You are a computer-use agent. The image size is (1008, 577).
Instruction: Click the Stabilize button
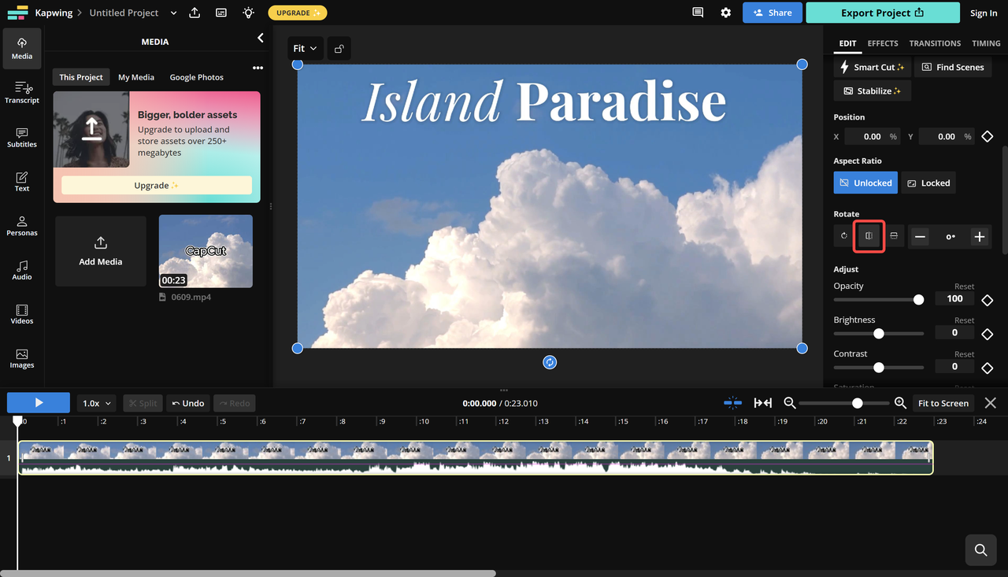871,91
